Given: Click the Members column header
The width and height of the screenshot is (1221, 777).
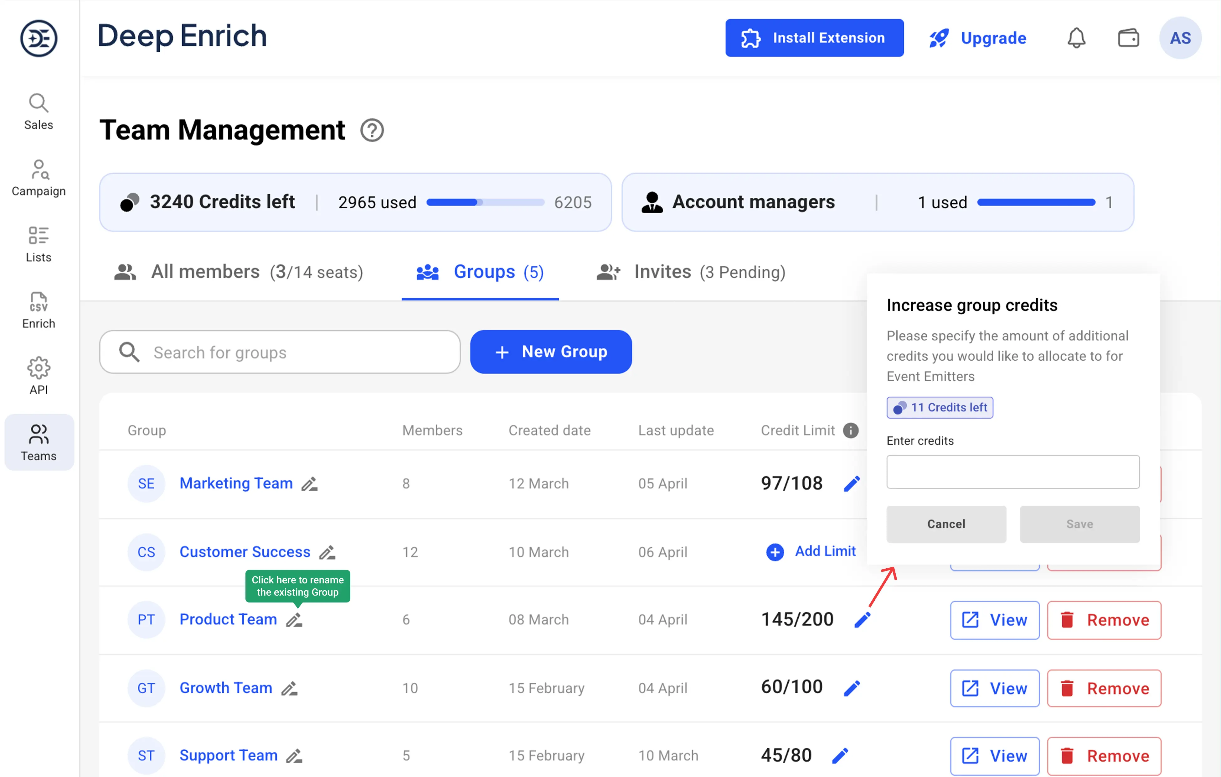Looking at the screenshot, I should point(432,430).
